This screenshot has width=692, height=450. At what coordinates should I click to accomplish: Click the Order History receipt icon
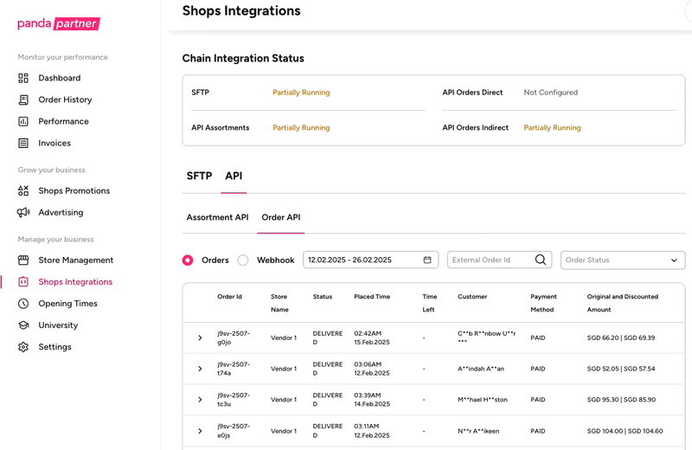(x=23, y=100)
